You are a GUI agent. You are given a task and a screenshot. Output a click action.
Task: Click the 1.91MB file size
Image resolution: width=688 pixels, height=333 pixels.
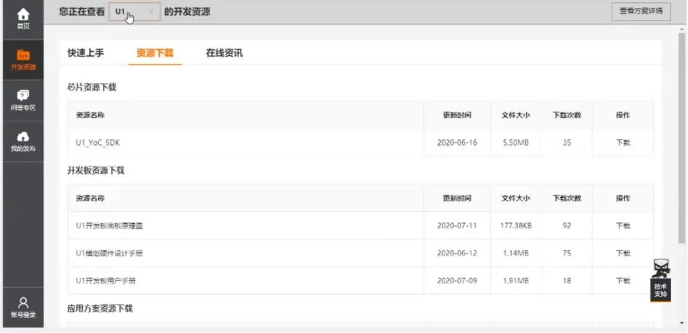516,281
